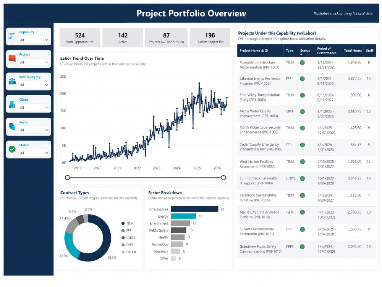Click status dot for Cedar County Emergency Plan
Image resolution: width=382 pixels, height=287 pixels.
[302, 145]
